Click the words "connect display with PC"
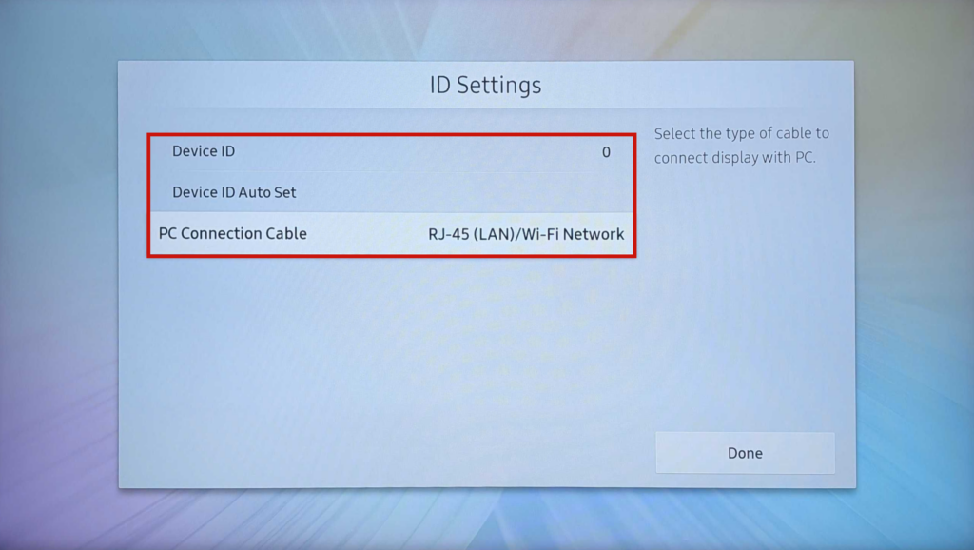The width and height of the screenshot is (974, 550). point(734,158)
